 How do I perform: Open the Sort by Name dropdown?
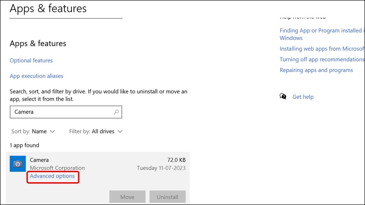[x=33, y=132]
